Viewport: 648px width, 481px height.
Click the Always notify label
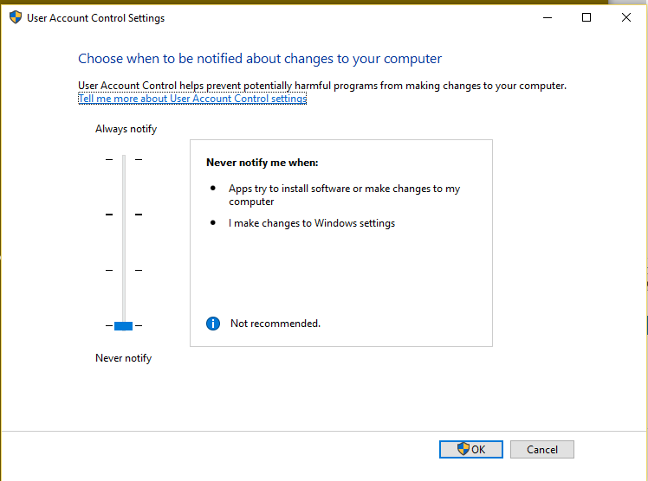(126, 129)
